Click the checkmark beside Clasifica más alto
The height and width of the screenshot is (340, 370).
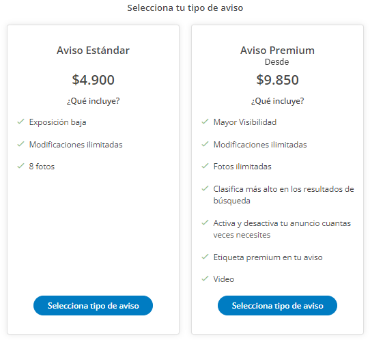click(205, 188)
